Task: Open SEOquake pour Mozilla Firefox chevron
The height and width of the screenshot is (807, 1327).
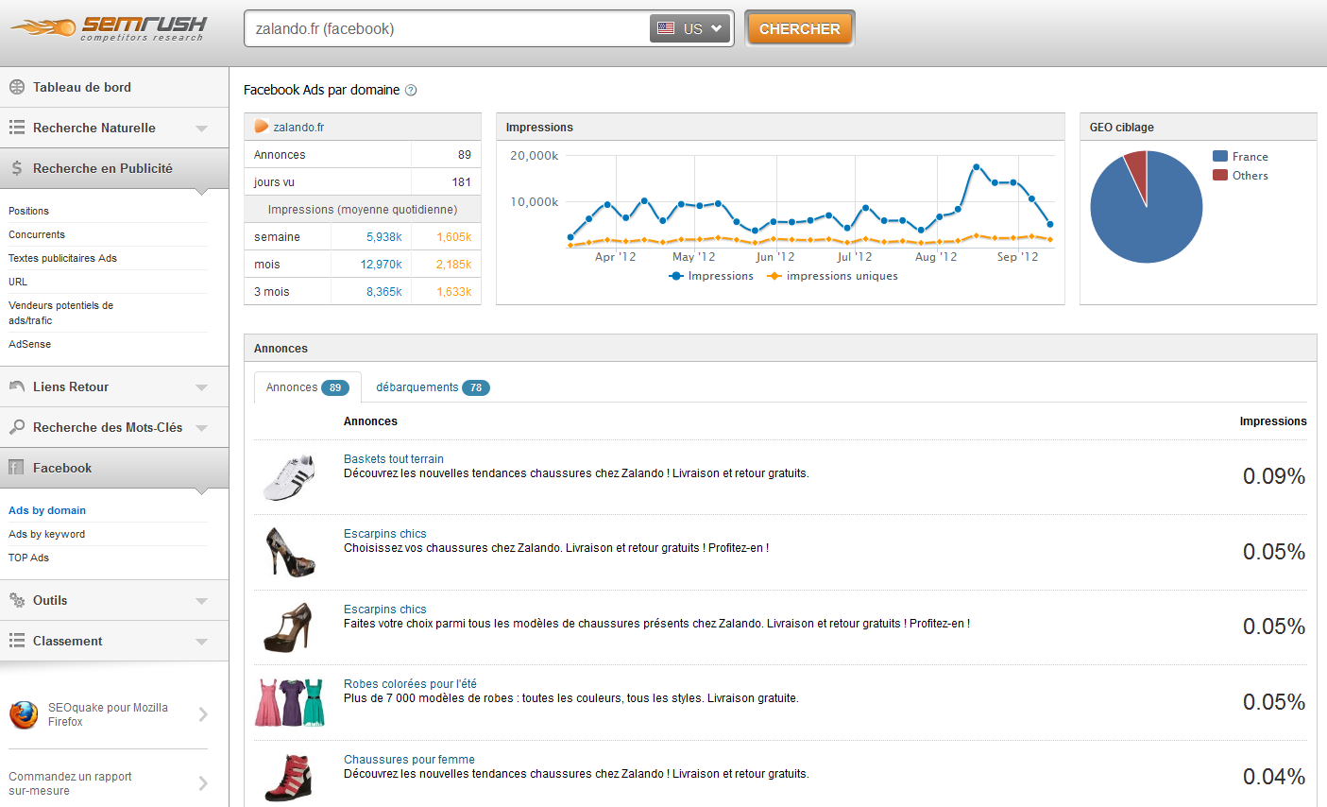Action: coord(203,714)
